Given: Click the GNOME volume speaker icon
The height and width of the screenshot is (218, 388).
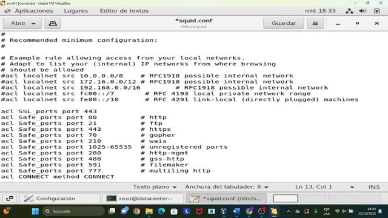Looking at the screenshot, I should [x=363, y=11].
